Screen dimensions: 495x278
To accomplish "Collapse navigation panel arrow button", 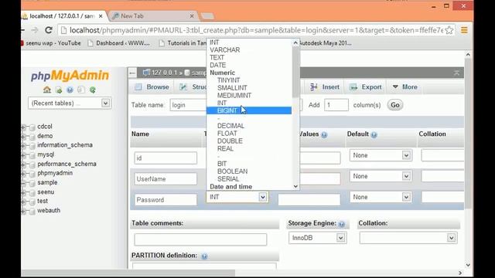I will click(132, 73).
